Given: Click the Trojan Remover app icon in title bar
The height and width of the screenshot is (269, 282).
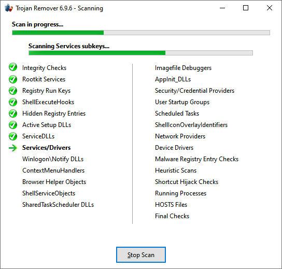Looking at the screenshot, I should click(9, 8).
